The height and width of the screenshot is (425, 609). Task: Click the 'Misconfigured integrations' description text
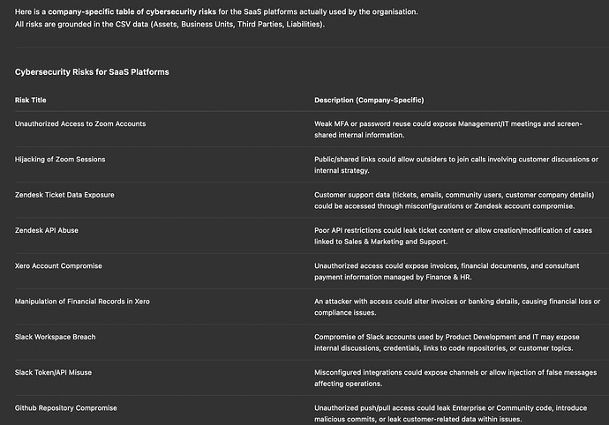pyautogui.click(x=453, y=377)
